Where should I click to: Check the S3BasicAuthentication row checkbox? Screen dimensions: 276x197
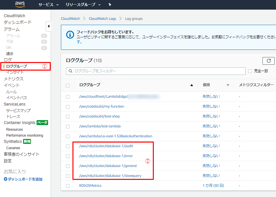coord(68,136)
